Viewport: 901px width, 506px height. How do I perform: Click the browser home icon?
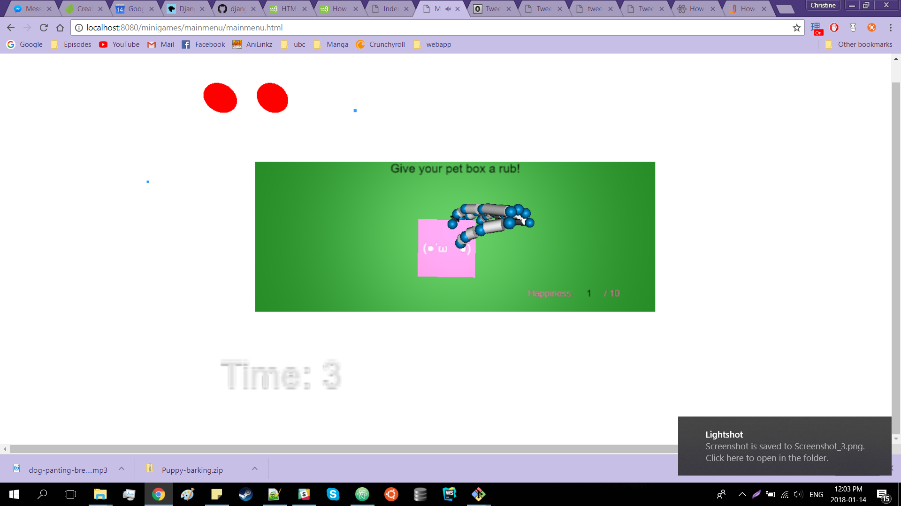[60, 28]
